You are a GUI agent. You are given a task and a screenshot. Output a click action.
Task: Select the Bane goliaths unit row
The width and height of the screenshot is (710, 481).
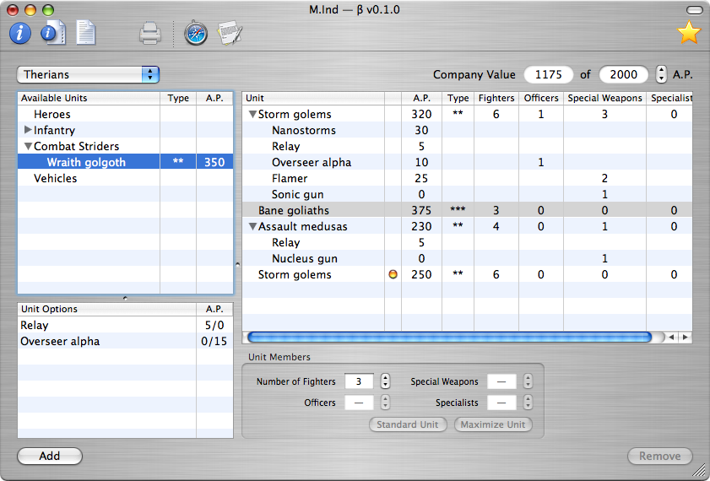(294, 210)
